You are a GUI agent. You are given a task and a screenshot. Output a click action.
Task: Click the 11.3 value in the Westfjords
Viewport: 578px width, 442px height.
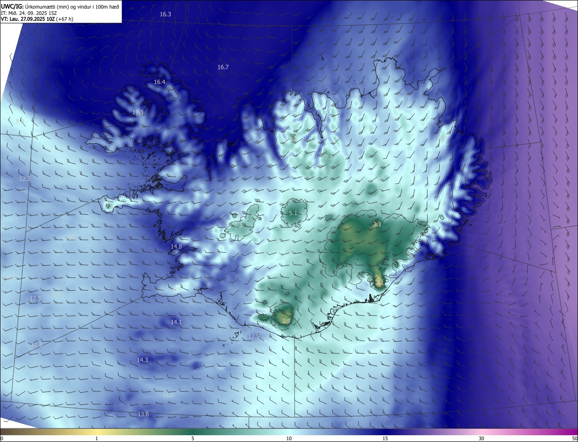[138, 112]
